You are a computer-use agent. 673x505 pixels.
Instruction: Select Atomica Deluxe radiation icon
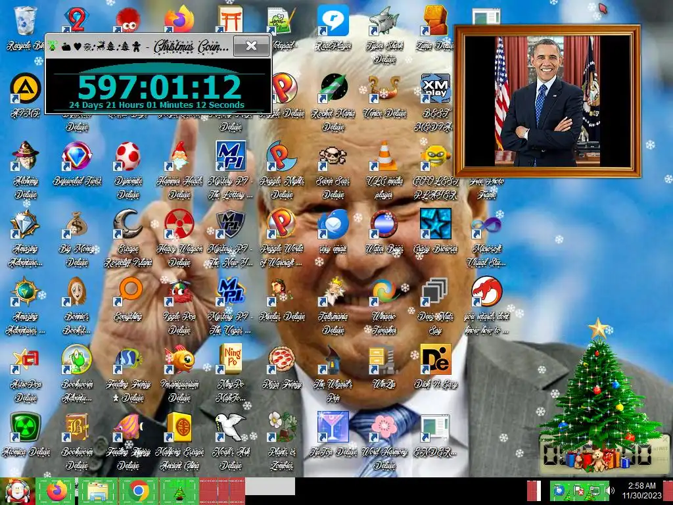[x=25, y=427]
